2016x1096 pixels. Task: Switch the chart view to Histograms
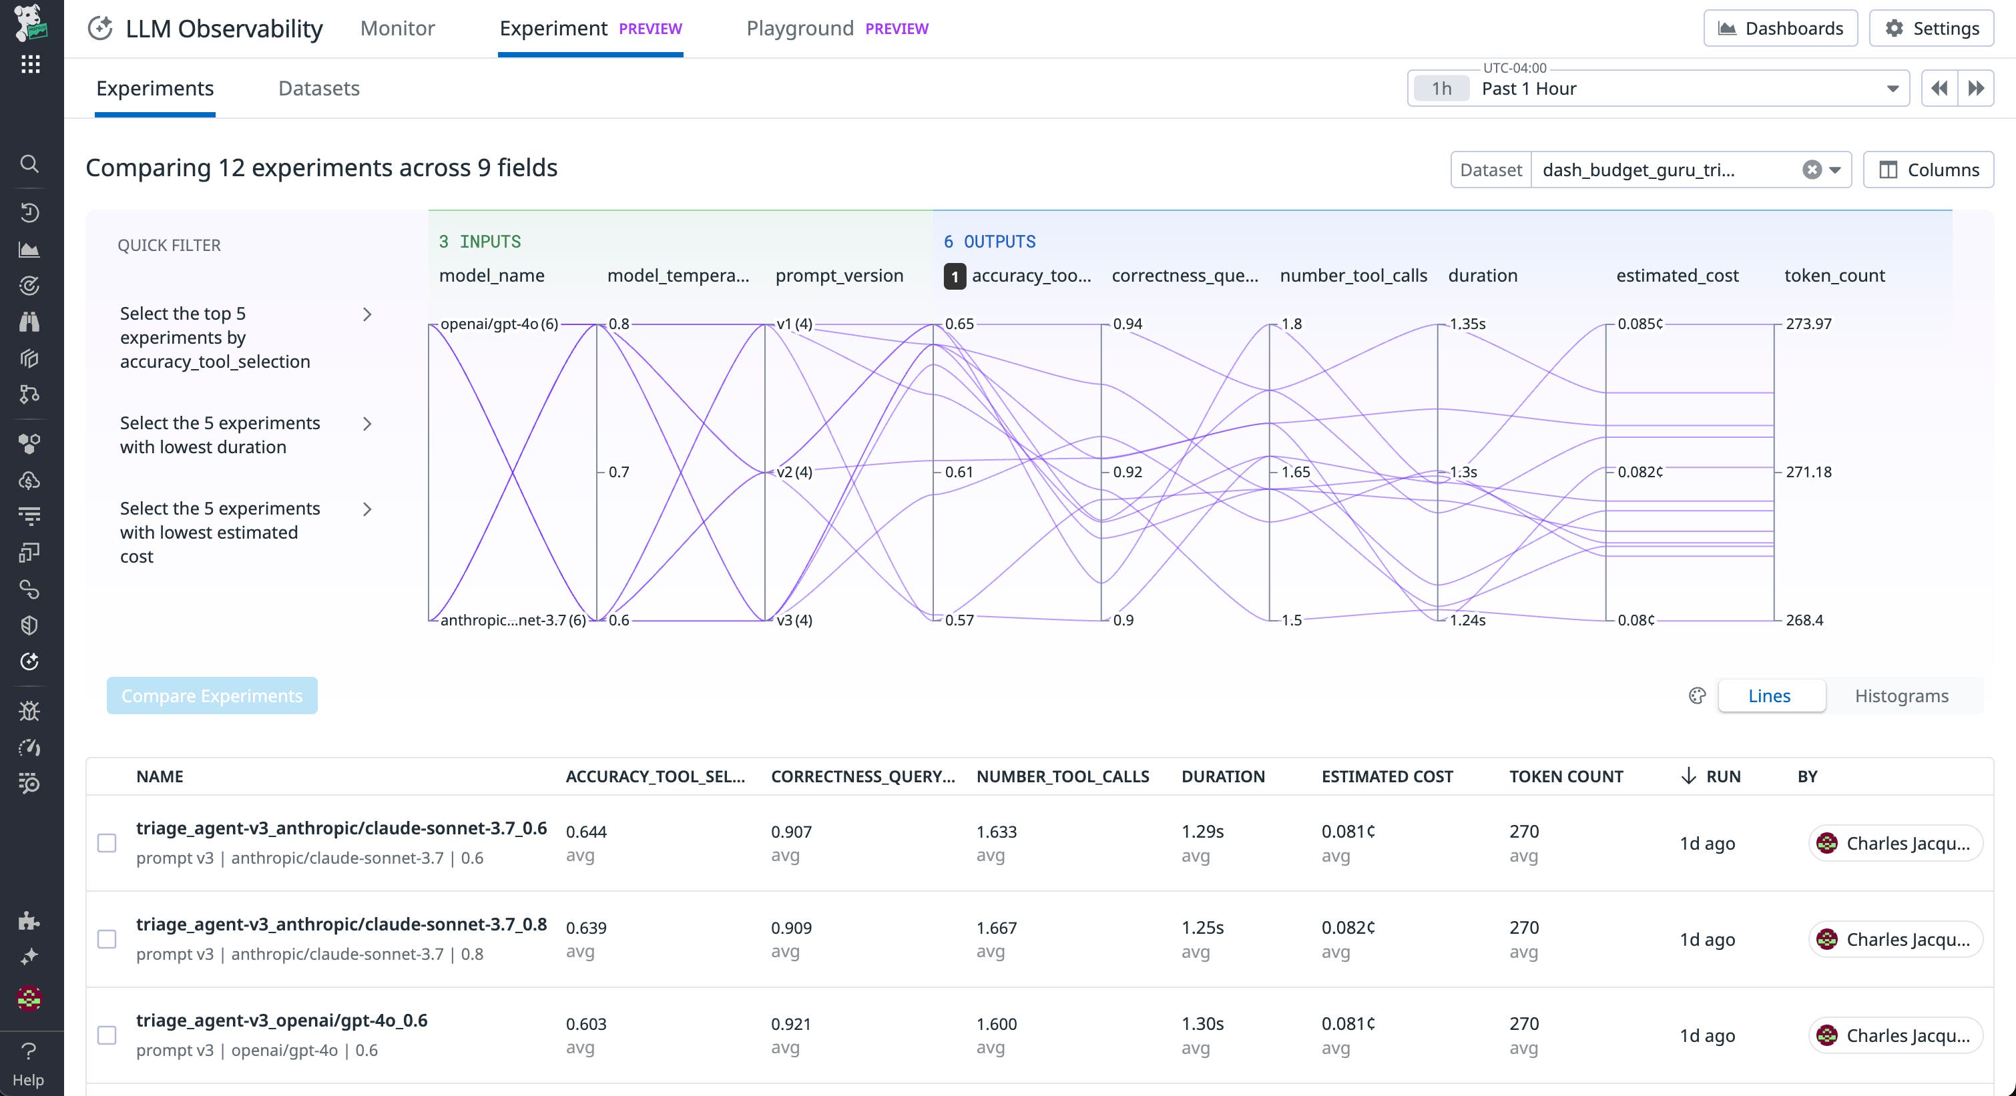pos(1902,696)
